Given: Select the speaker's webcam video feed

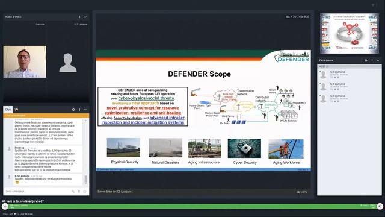Looking at the screenshot, I should pyautogui.click(x=25, y=61).
